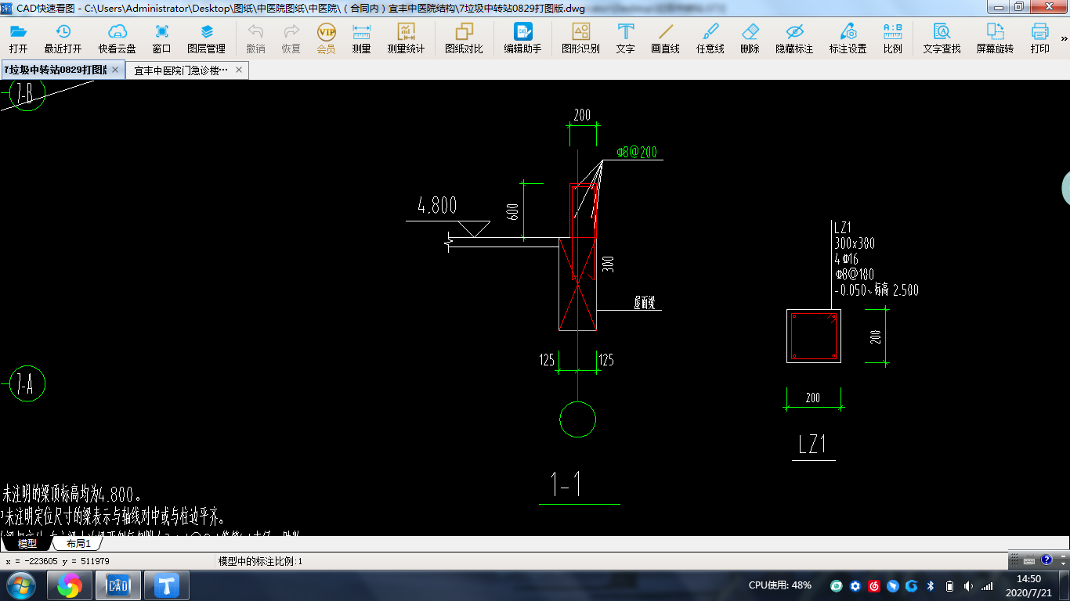Screen dimensions: 1070x601
Task: Toggle 隐藏标注 hide annotations
Action: point(794,38)
